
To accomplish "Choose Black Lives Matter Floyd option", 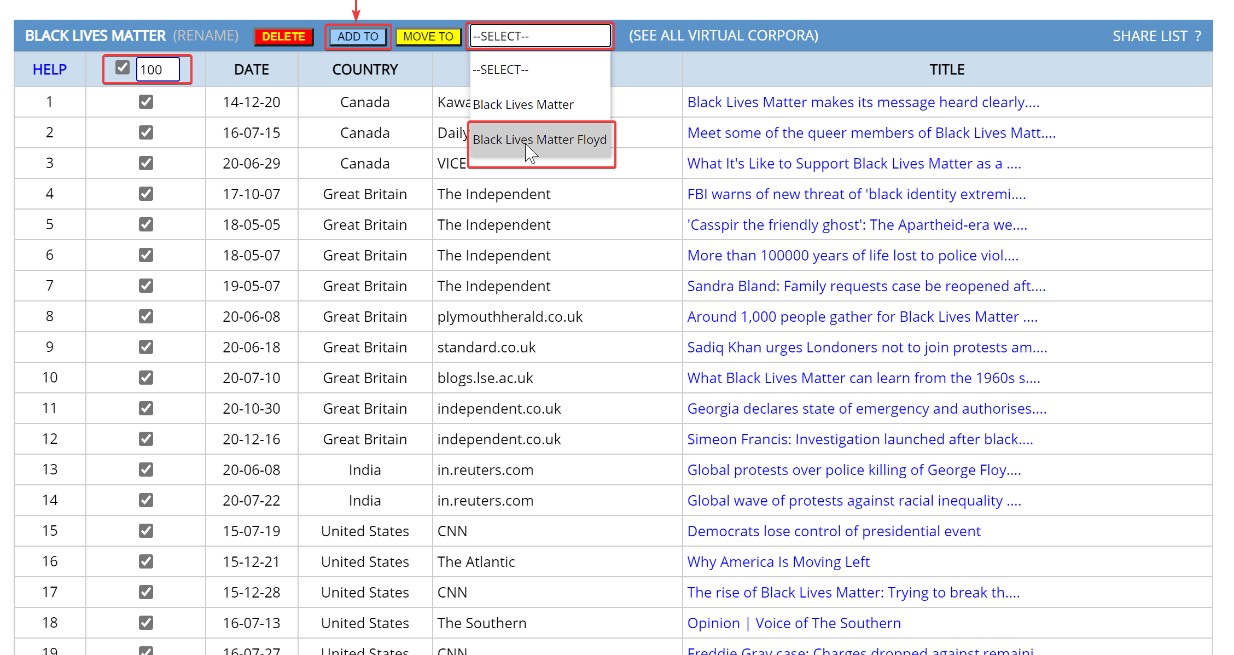I will pyautogui.click(x=540, y=140).
